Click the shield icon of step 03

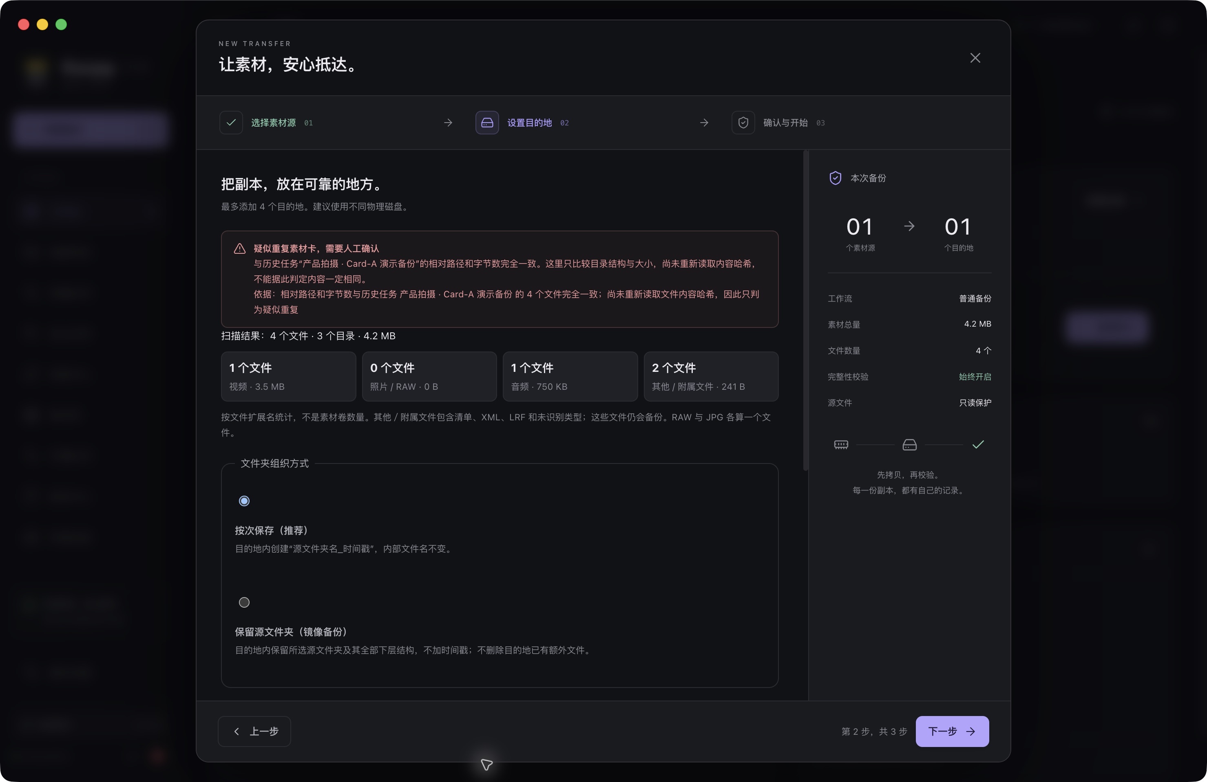click(x=743, y=123)
